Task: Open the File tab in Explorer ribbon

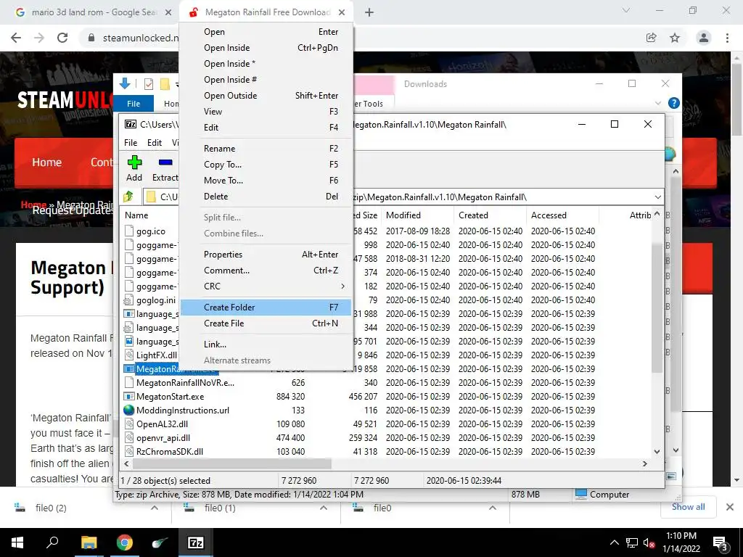Action: (134, 103)
